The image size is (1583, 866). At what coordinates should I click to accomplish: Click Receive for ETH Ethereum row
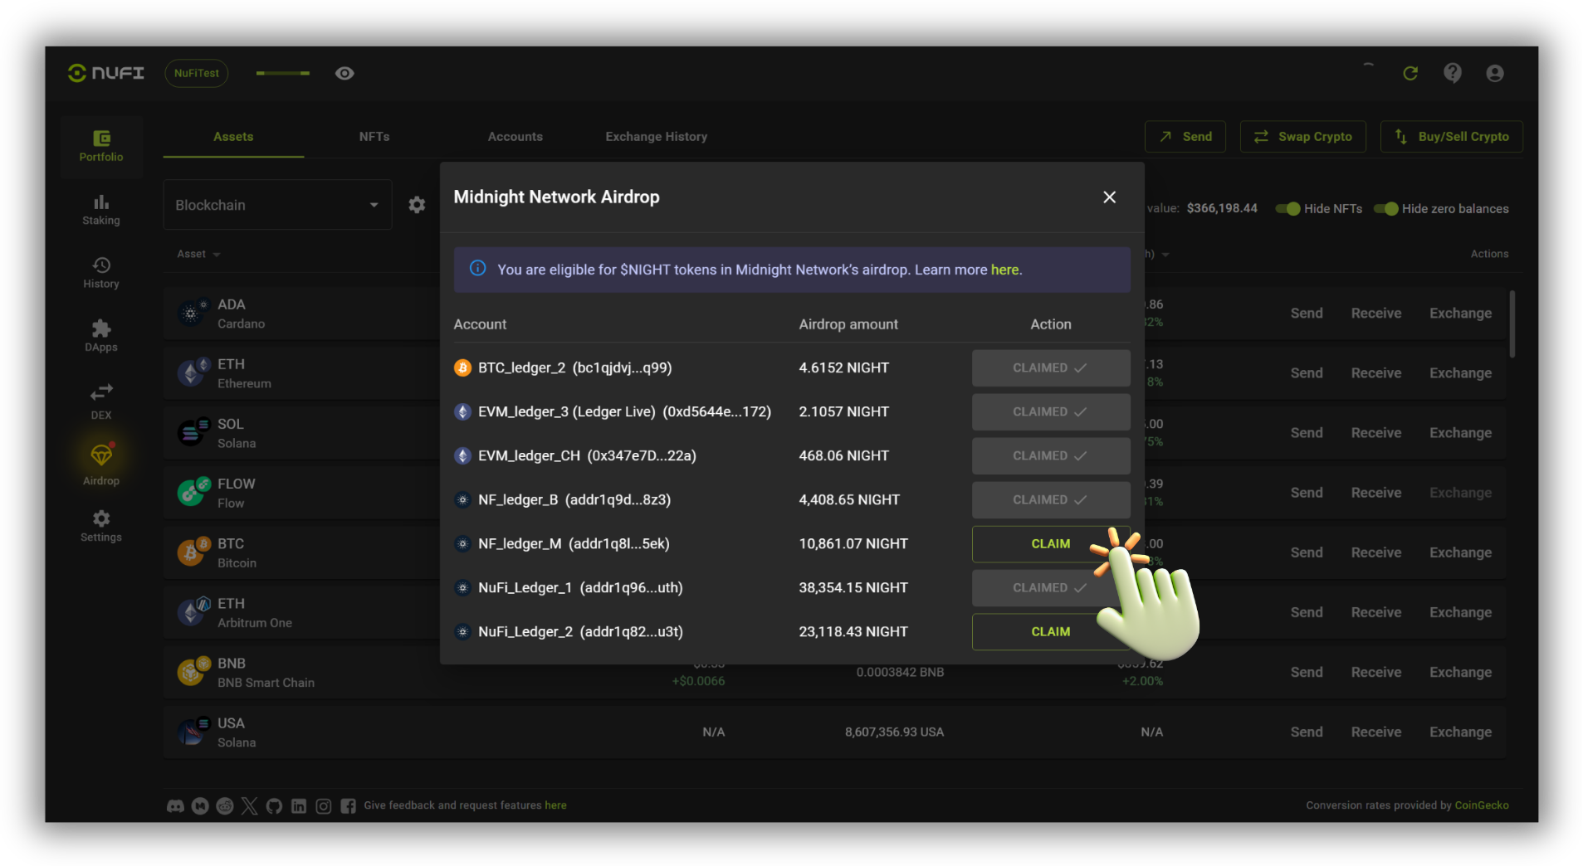(x=1376, y=373)
